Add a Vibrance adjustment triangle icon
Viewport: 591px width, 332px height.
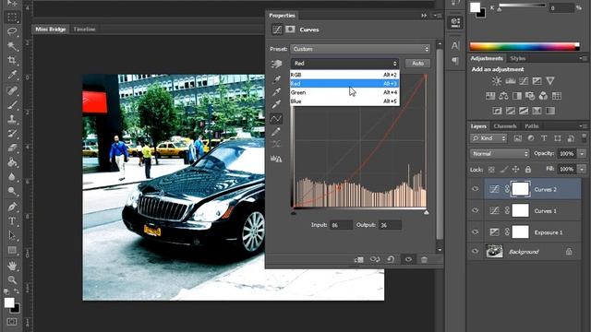coord(550,81)
